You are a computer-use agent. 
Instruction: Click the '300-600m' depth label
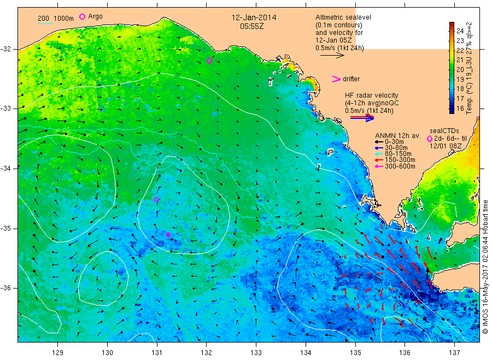[400, 166]
